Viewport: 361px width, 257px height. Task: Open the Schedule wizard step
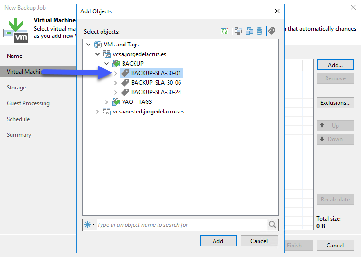18,119
